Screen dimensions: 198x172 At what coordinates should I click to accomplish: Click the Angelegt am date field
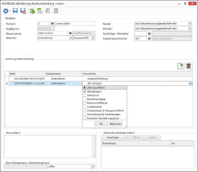tap(46, 28)
